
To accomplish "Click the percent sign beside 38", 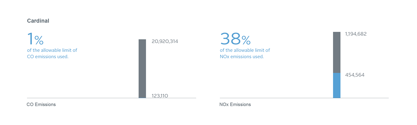I will tap(246, 40).
